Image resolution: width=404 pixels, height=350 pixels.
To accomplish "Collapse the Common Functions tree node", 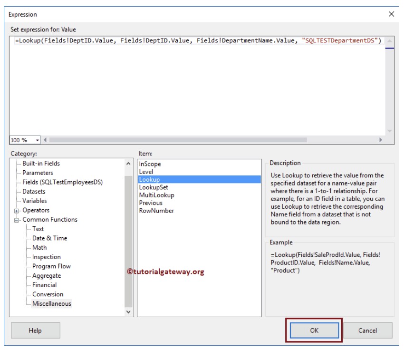I will (x=17, y=220).
